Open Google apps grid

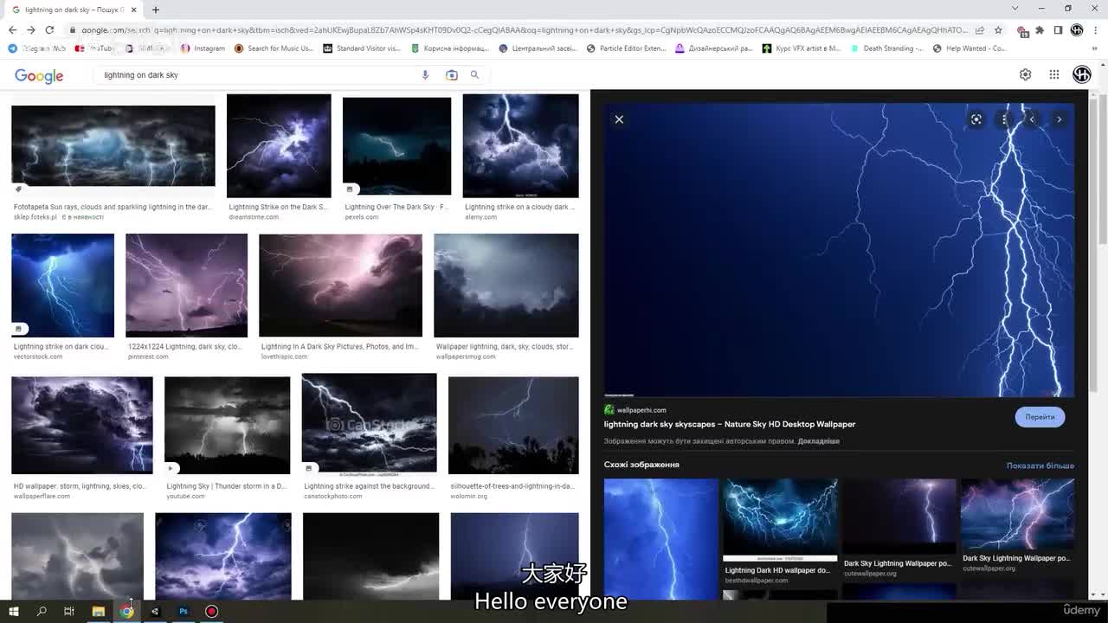tap(1053, 74)
